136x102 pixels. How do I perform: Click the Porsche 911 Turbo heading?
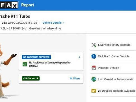click(x=15, y=16)
